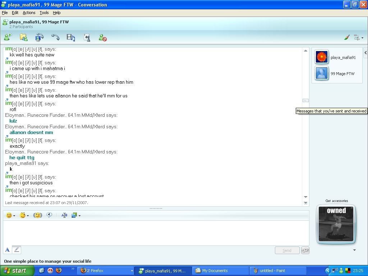Open the color scheme paintbrush icon

[347, 37]
